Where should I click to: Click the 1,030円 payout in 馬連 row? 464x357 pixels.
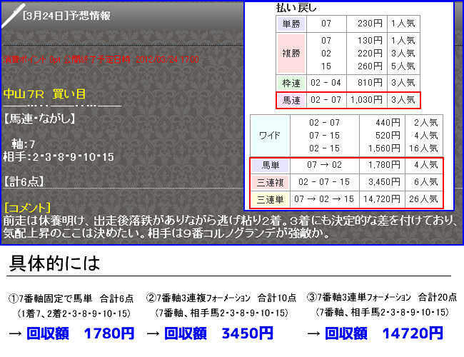(366, 100)
